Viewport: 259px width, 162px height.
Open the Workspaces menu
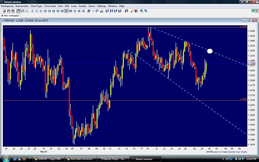[x=7, y=6]
